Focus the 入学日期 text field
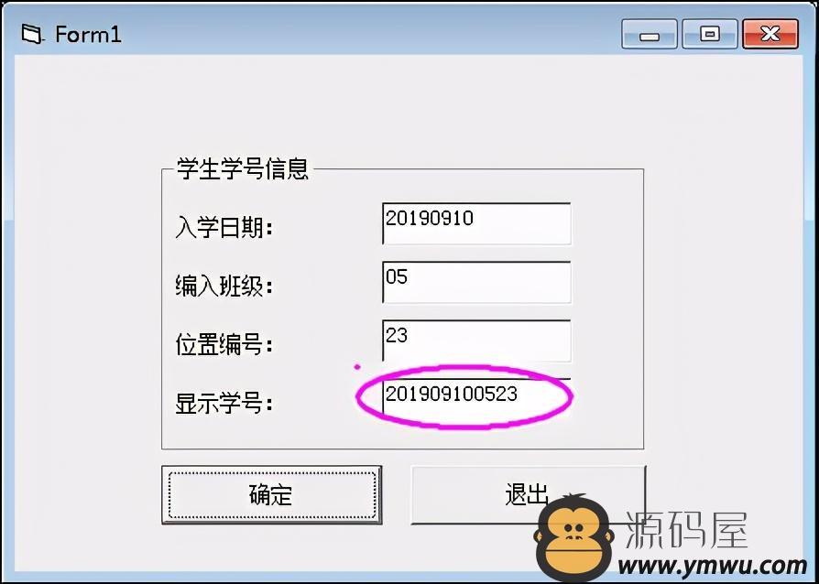Image resolution: width=819 pixels, height=584 pixels. (476, 224)
